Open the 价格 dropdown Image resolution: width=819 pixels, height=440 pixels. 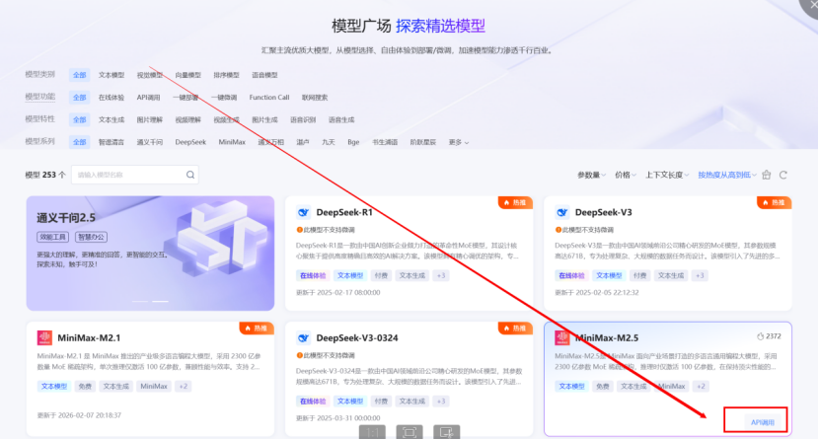click(x=626, y=175)
